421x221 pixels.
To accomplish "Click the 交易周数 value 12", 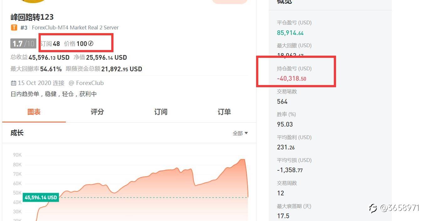I will click(x=281, y=193).
